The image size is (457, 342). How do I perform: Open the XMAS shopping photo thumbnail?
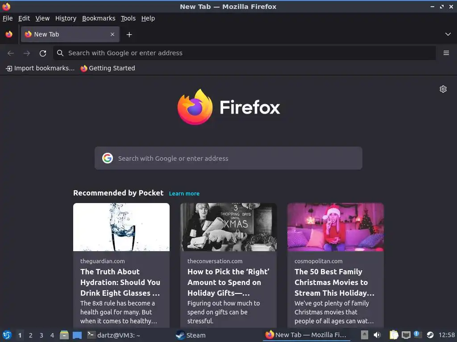click(228, 227)
